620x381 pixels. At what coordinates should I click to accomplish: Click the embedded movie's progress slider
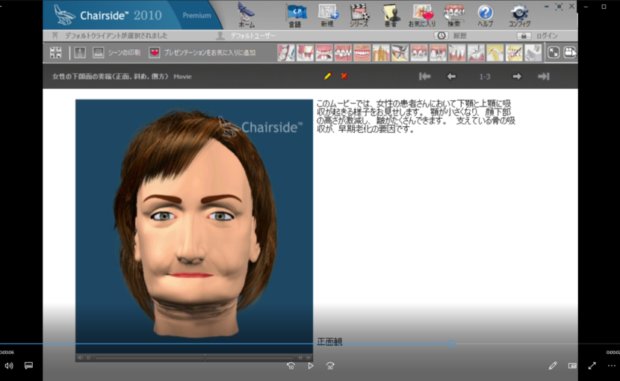coord(194,358)
